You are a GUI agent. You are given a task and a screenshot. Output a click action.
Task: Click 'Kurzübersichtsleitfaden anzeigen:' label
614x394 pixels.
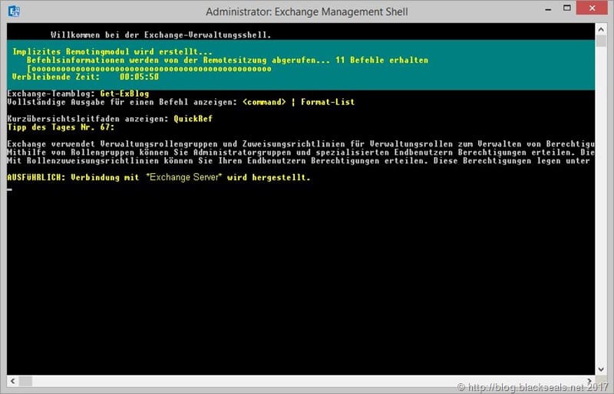88,119
